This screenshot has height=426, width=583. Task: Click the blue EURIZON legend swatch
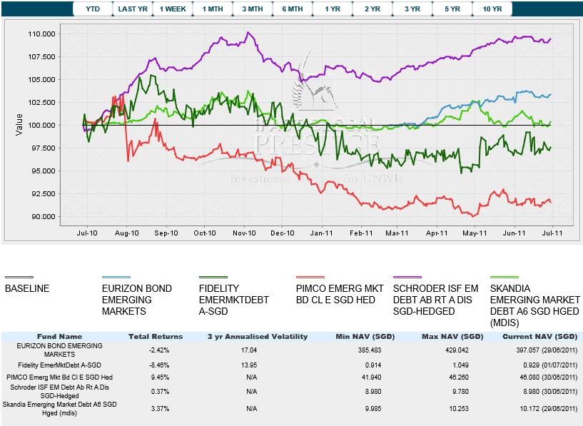116,277
